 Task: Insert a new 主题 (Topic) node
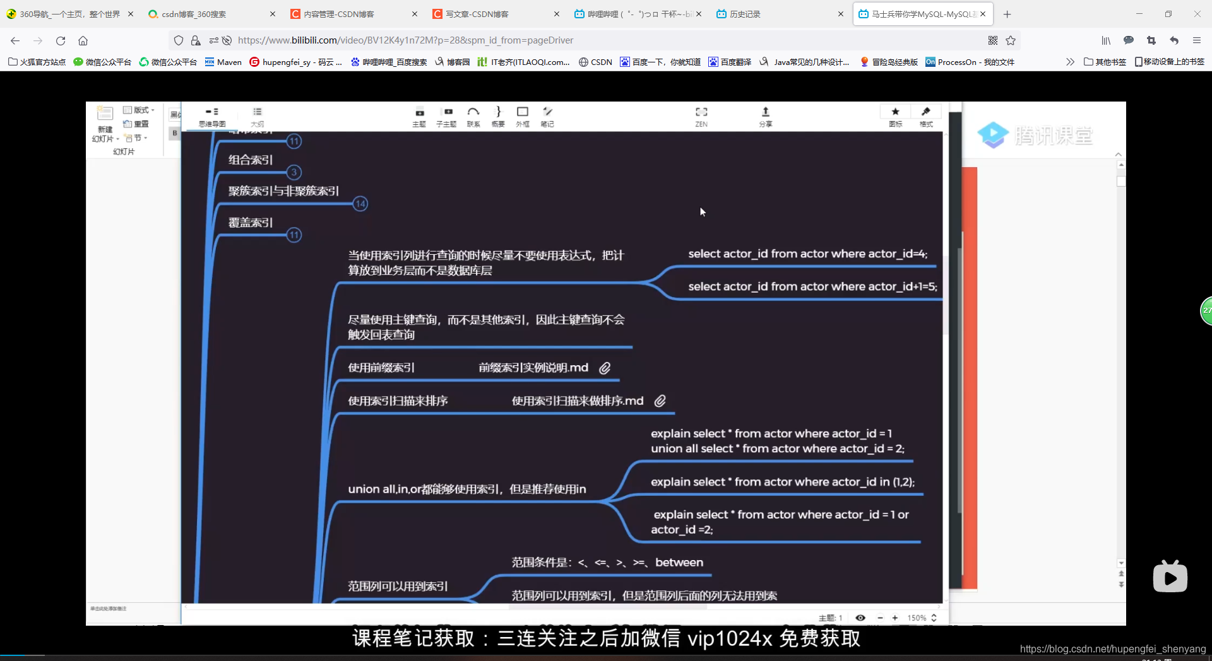[419, 117]
